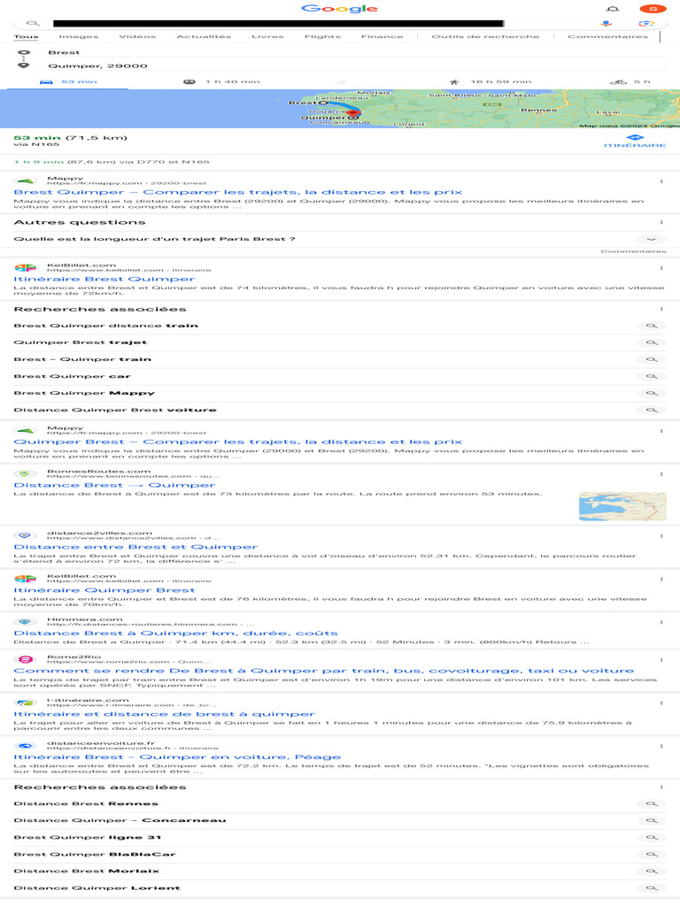This screenshot has width=680, height=906.
Task: Switch to the Finance tab
Action: tap(382, 36)
